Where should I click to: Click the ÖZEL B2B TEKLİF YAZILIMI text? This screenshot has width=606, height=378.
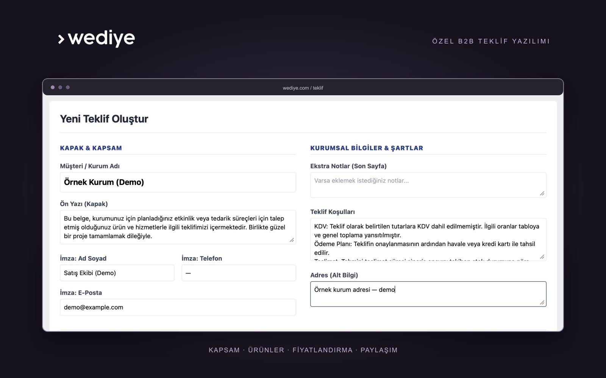coord(491,41)
